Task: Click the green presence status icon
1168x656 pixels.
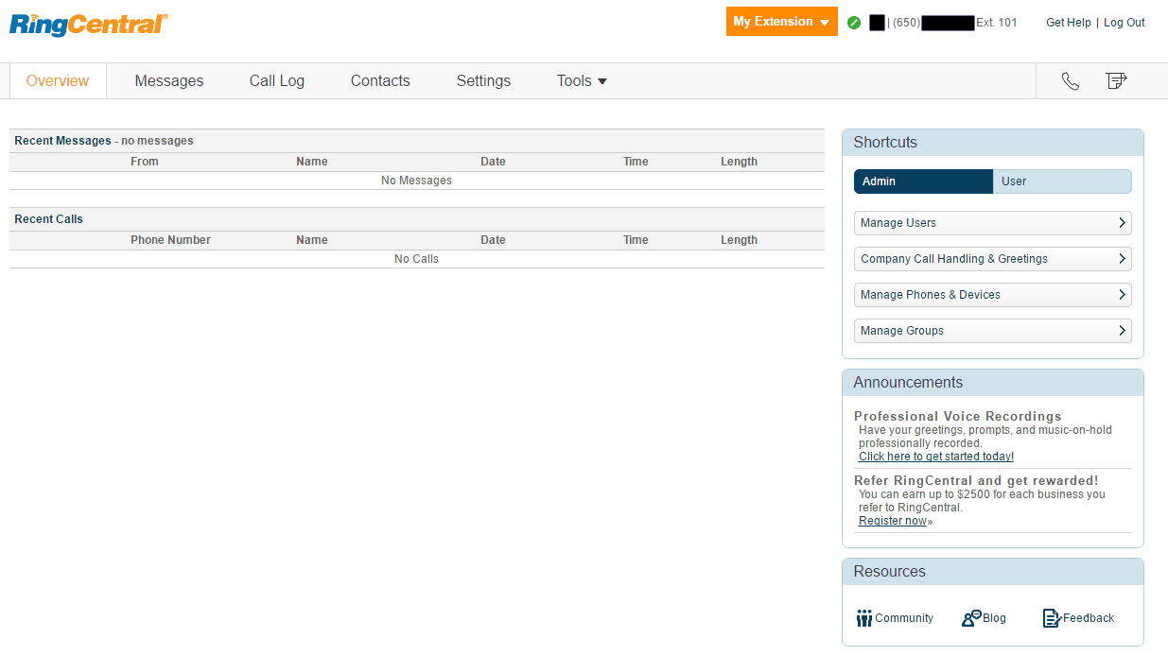Action: coord(854,22)
